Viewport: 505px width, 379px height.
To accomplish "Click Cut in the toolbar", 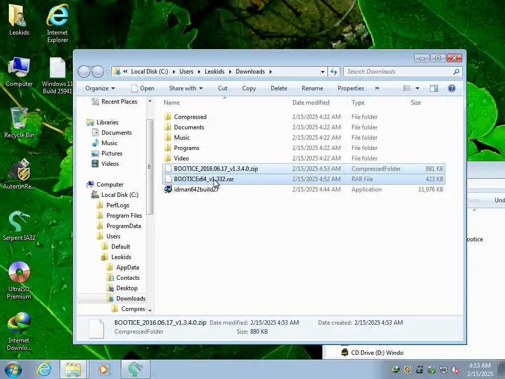I will [x=222, y=88].
